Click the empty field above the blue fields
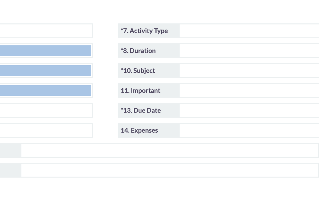 pos(45,31)
